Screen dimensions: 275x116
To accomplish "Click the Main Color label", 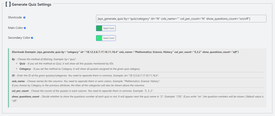I will [x=15, y=28].
